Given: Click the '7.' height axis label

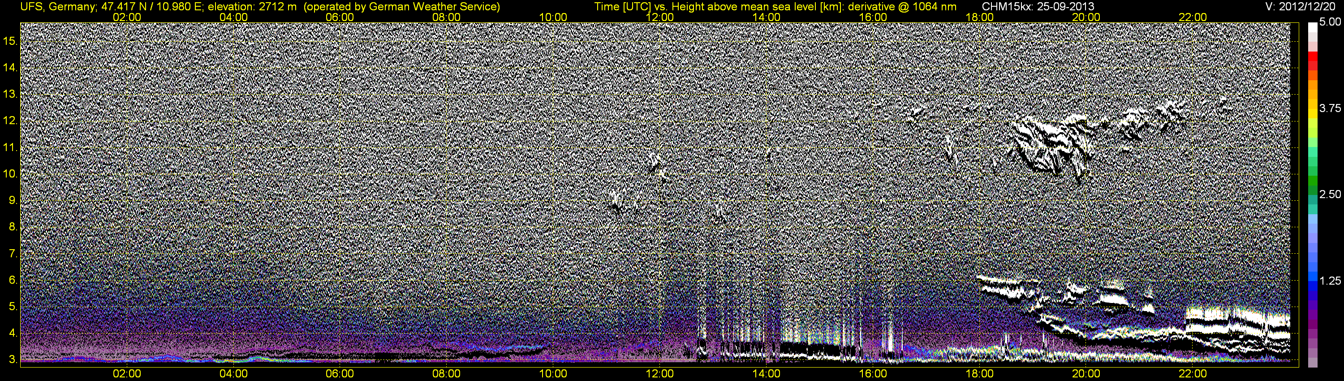Looking at the screenshot, I should 13,254.
